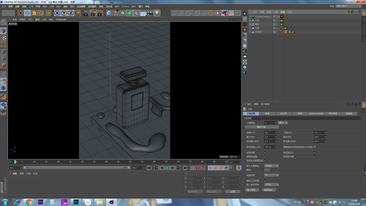
Task: Toggle the 线性工作流程 checkbox
Action: tap(265, 180)
